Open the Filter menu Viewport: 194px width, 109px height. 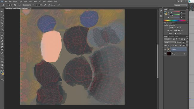36,1
